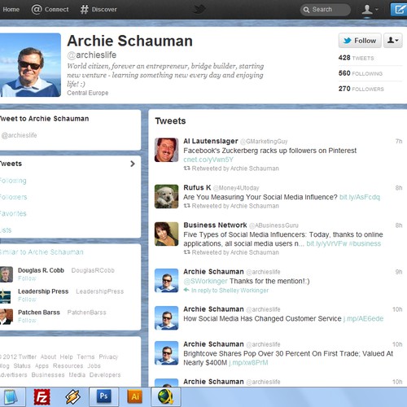The width and height of the screenshot is (407, 407).
Task: Open Douglas R. Cobb's profile
Action: (41, 270)
